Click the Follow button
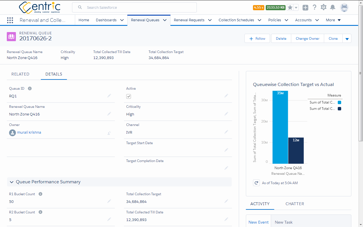The width and height of the screenshot is (363, 227). 257,39
